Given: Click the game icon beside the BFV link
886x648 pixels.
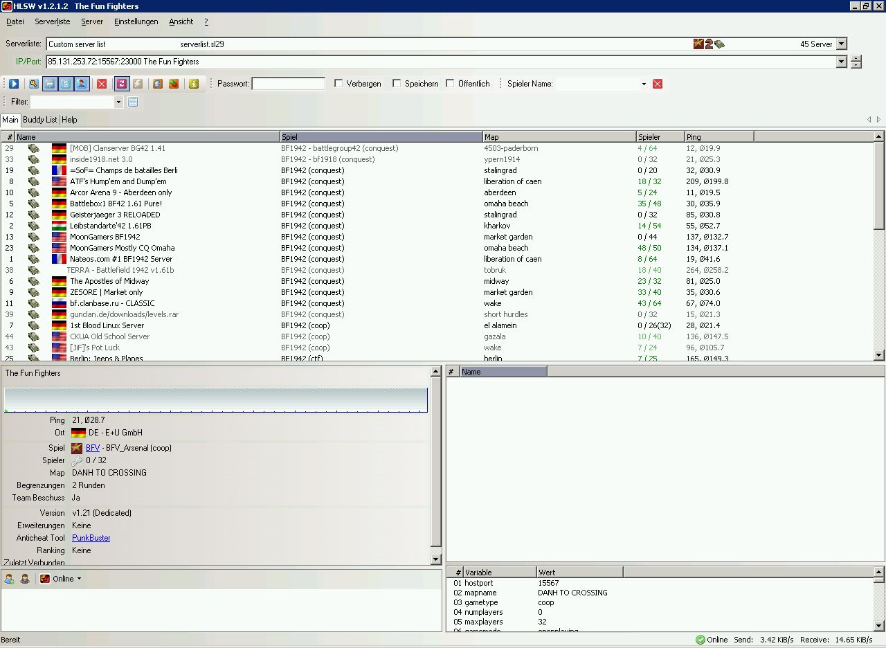Looking at the screenshot, I should click(x=77, y=448).
